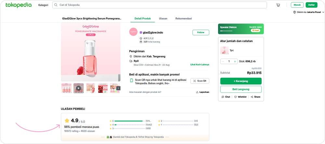
Task: Switch to Detail Produk tab
Action: [x=143, y=18]
